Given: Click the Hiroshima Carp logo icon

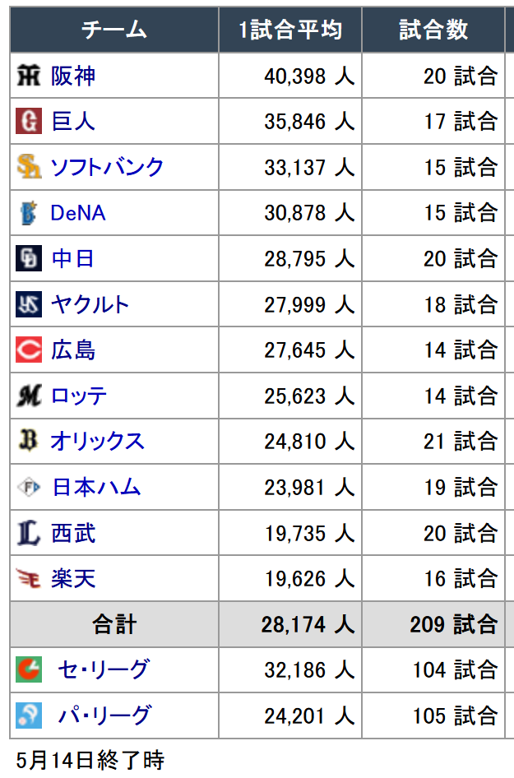Looking at the screenshot, I should tap(29, 350).
